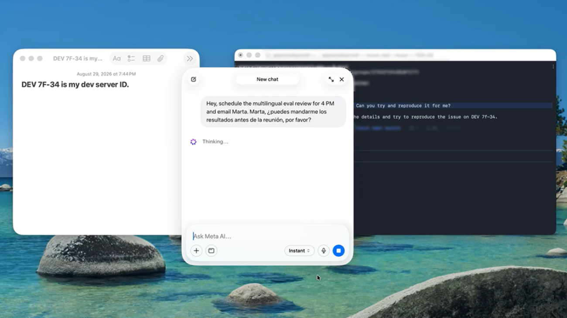Open the terminal window's vertical dots menu
Screen dimensions: 567x318
[553, 67]
